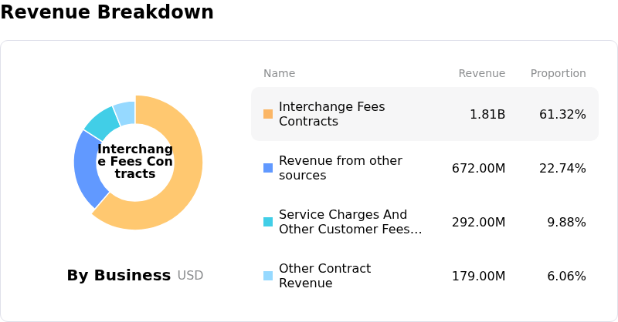Select the Other Contract Revenue row label

(324, 276)
